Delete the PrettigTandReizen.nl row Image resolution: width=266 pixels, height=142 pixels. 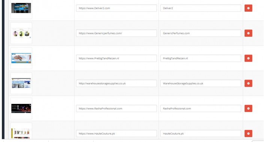coord(248,58)
